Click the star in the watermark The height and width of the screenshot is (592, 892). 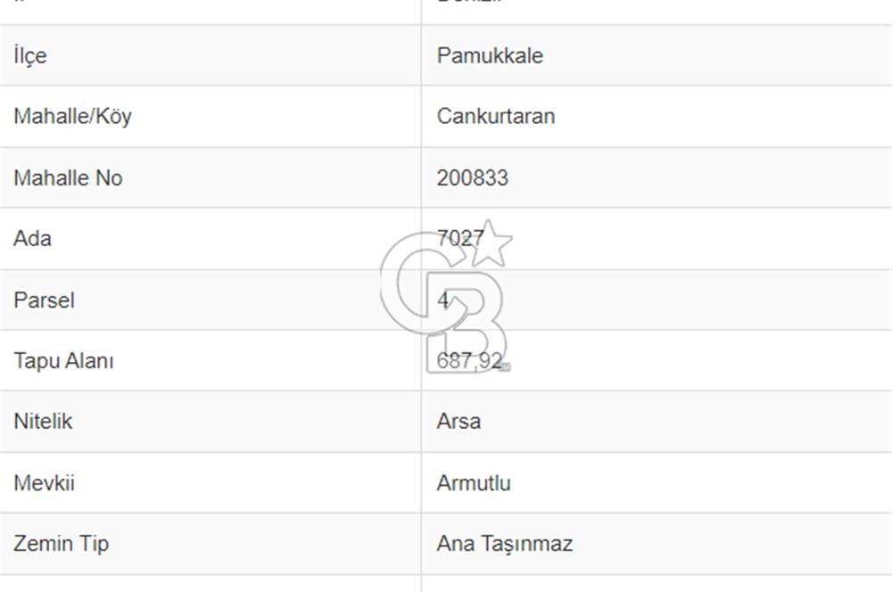489,243
